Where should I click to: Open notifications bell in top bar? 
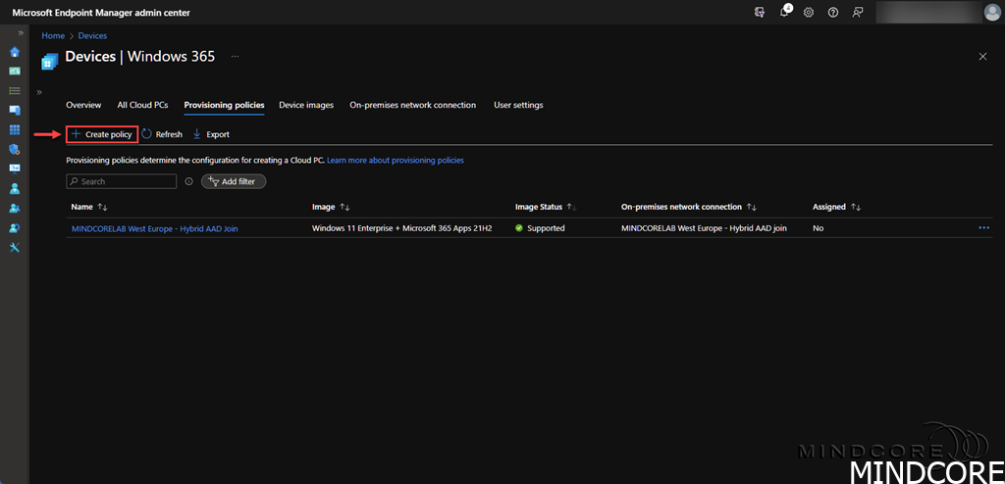784,13
